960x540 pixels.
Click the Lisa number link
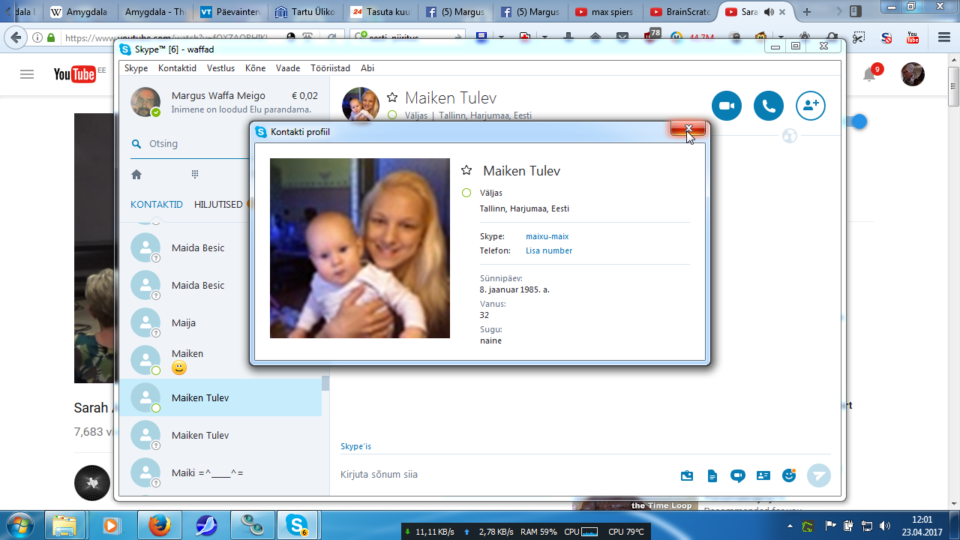pyautogui.click(x=549, y=250)
